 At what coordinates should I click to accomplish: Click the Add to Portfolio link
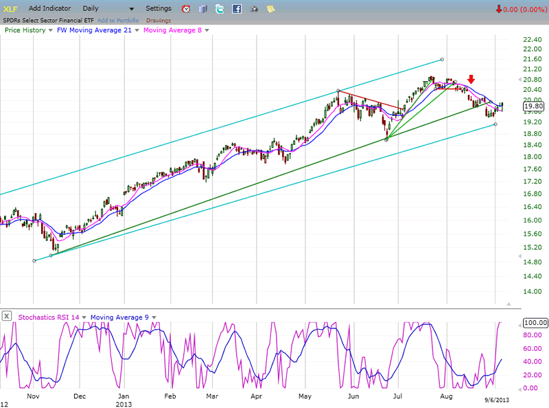point(117,21)
